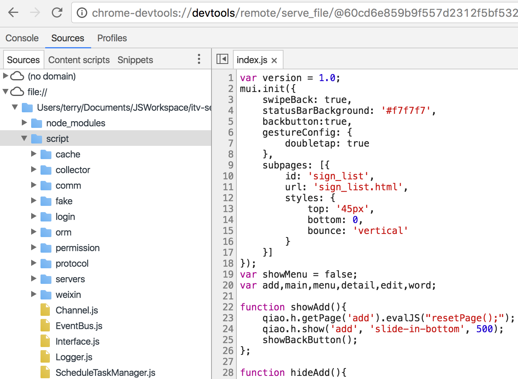
Task: Expand the protocol folder
Action: point(33,263)
